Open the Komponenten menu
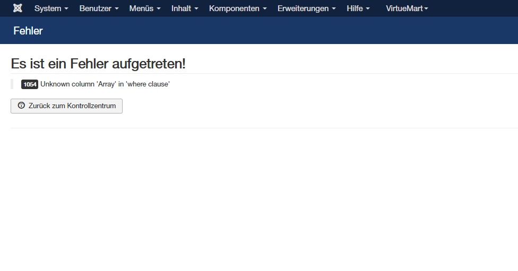This screenshot has height=271, width=518. tap(238, 8)
